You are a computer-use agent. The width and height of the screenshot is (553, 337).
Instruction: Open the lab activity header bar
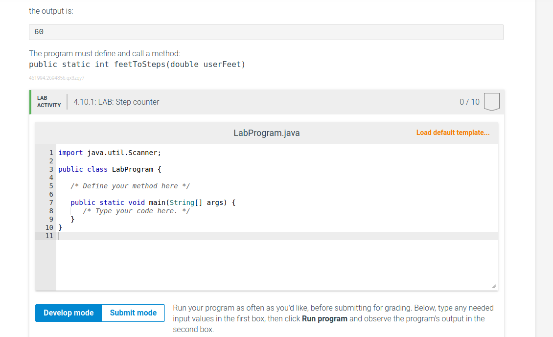point(267,102)
